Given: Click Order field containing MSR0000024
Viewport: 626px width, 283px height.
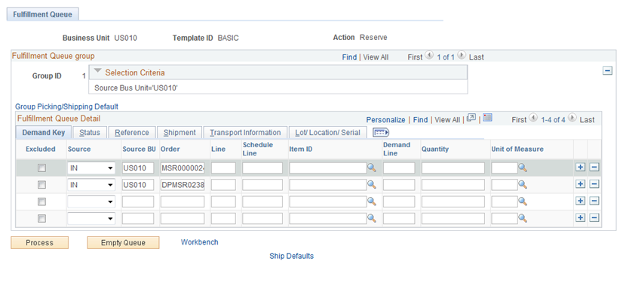Looking at the screenshot, I should (x=183, y=168).
